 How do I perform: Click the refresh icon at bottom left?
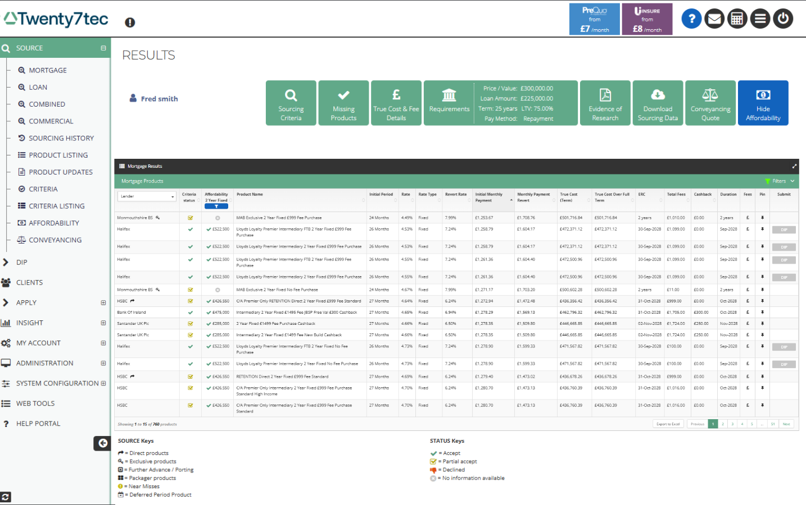5,497
